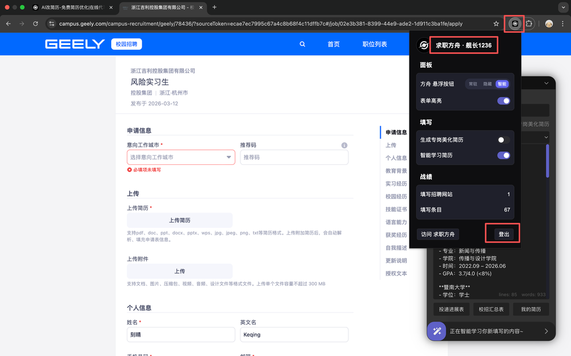Image resolution: width=571 pixels, height=356 pixels.
Task: Open the Chrome profile avatar
Action: pyautogui.click(x=549, y=24)
